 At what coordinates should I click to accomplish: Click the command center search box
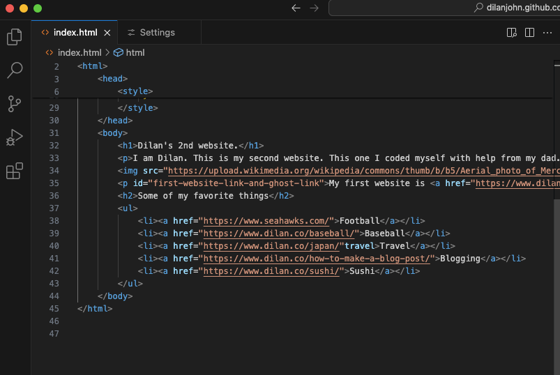446,8
